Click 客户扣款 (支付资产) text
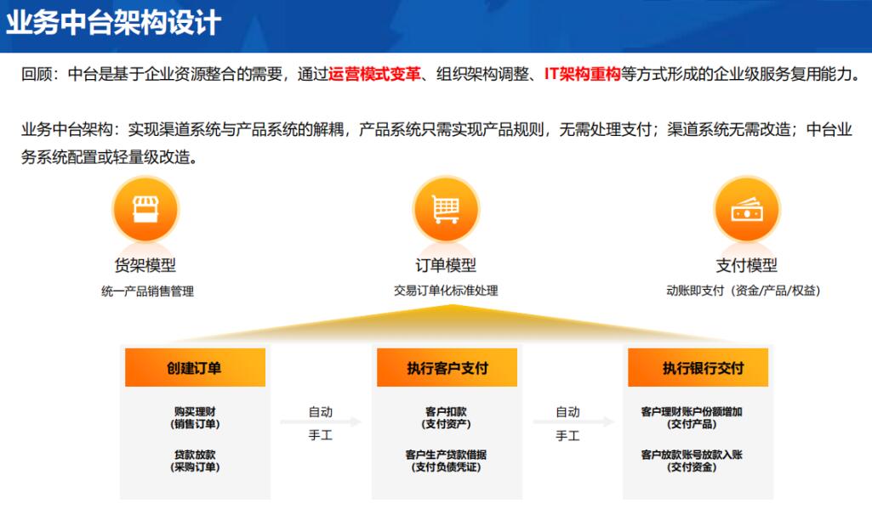872x509 pixels. coord(446,418)
